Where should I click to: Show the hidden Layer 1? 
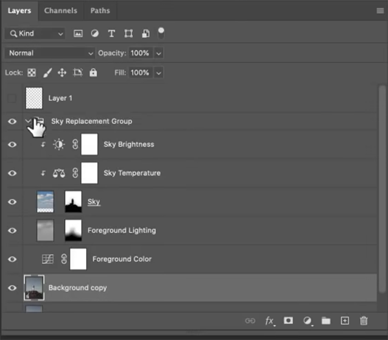[12, 98]
